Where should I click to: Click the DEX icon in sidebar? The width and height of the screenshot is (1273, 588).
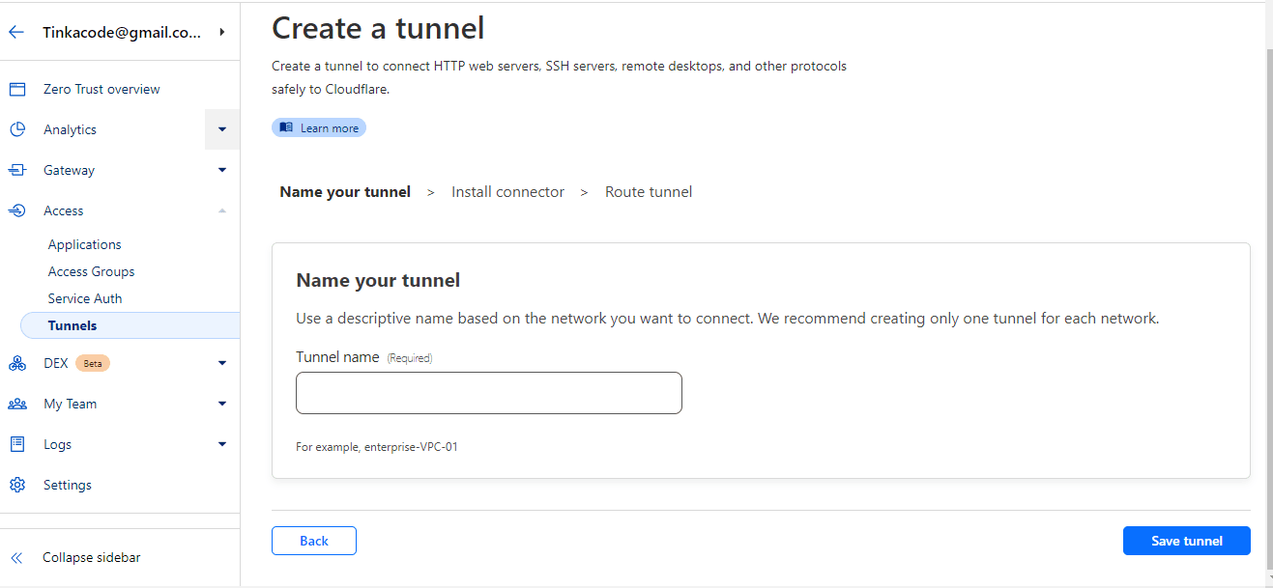[x=16, y=363]
